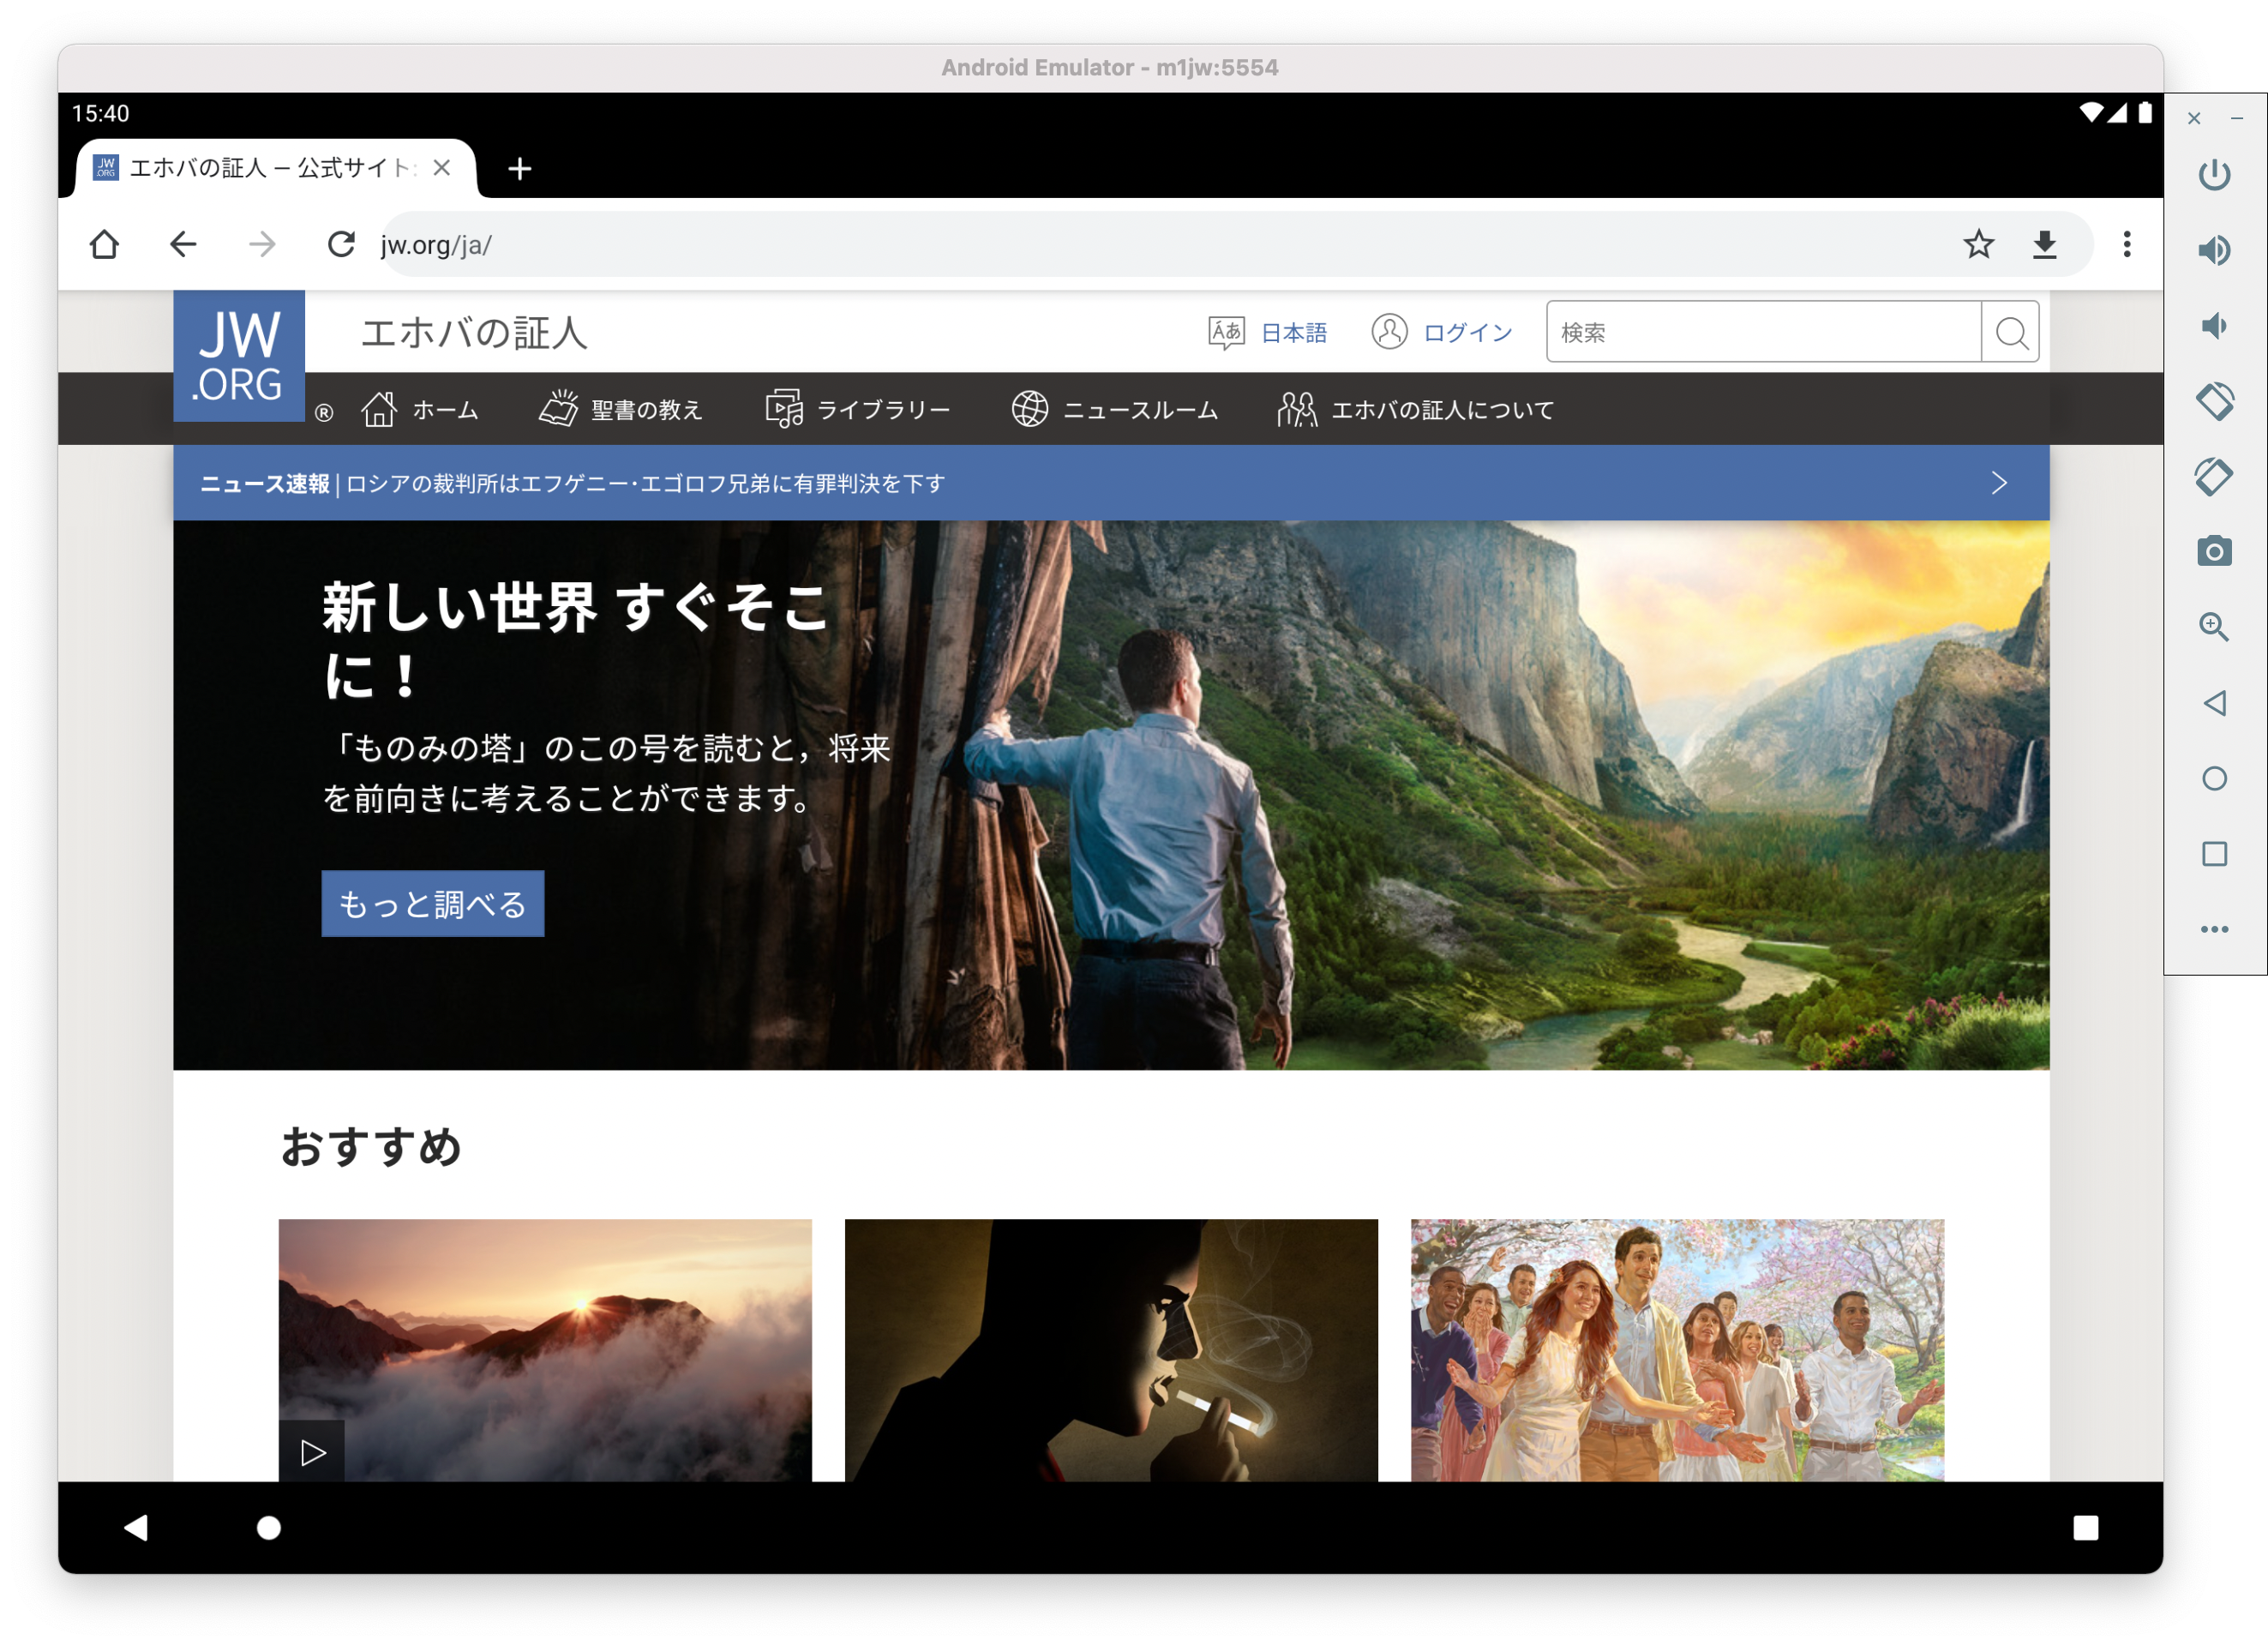Click the library media icon

784,408
